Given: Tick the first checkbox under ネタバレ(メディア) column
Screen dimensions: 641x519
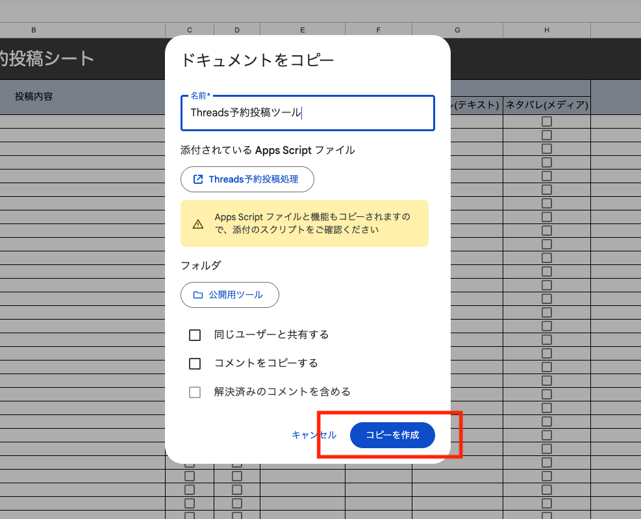Looking at the screenshot, I should click(x=547, y=121).
